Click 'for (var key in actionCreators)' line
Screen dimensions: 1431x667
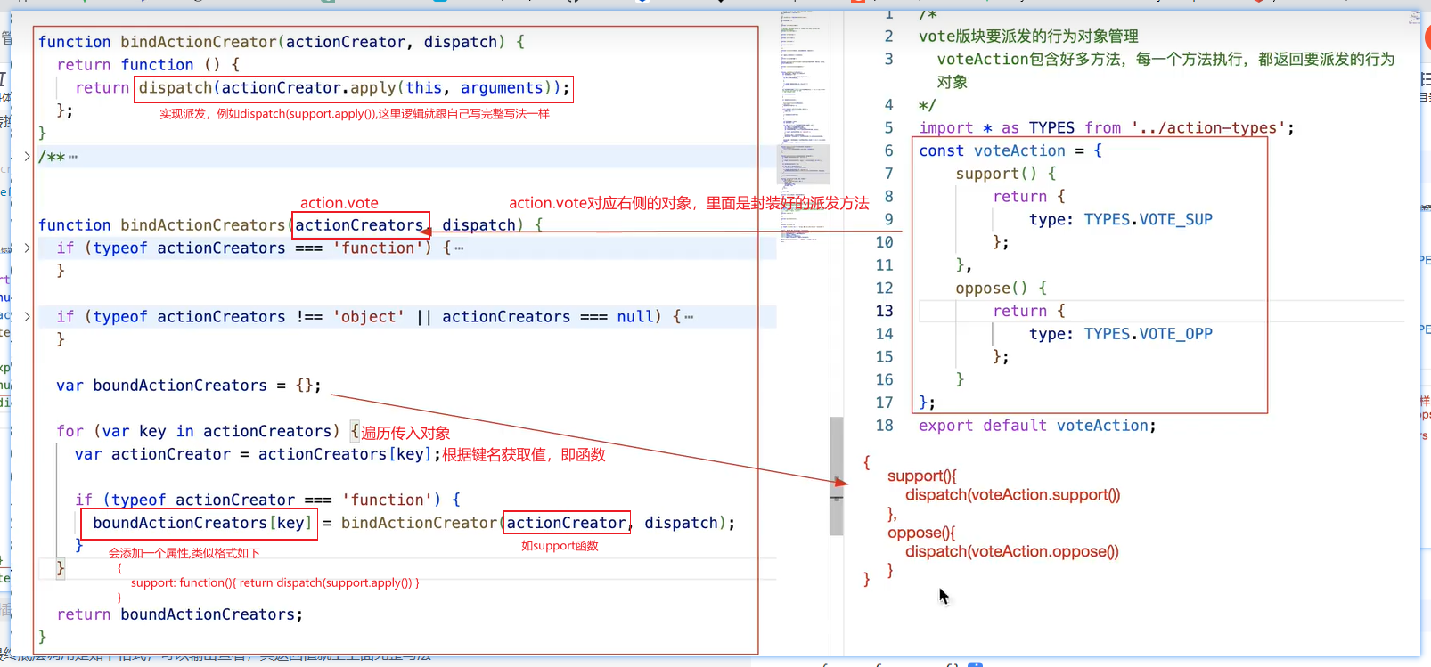pyautogui.click(x=208, y=431)
